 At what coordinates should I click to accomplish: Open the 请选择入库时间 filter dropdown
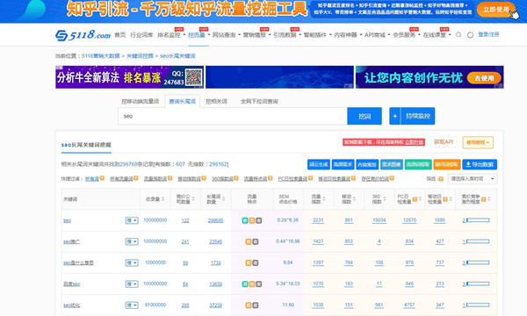pos(473,179)
